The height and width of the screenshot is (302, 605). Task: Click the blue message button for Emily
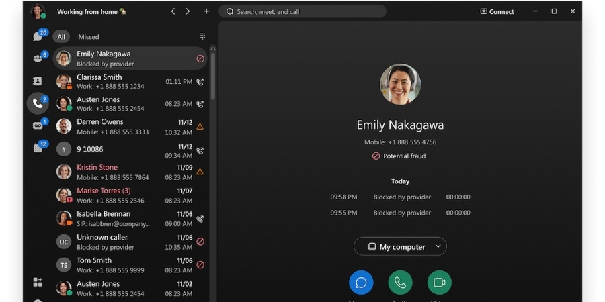pyautogui.click(x=361, y=283)
